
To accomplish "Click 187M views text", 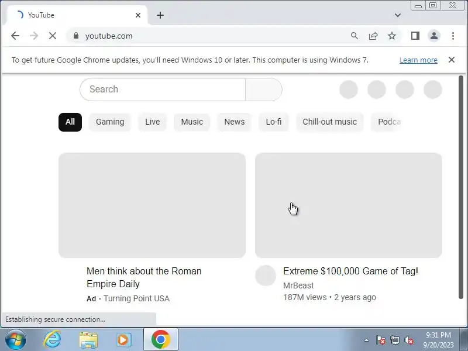I will point(305,297).
